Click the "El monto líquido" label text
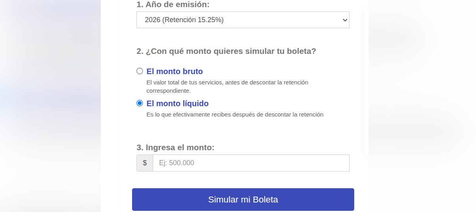The image size is (476, 212). click(177, 103)
